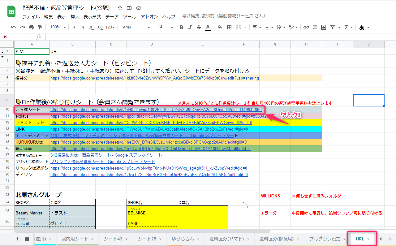
Task: Add a new sheet
Action: pyautogui.click(x=17, y=239)
